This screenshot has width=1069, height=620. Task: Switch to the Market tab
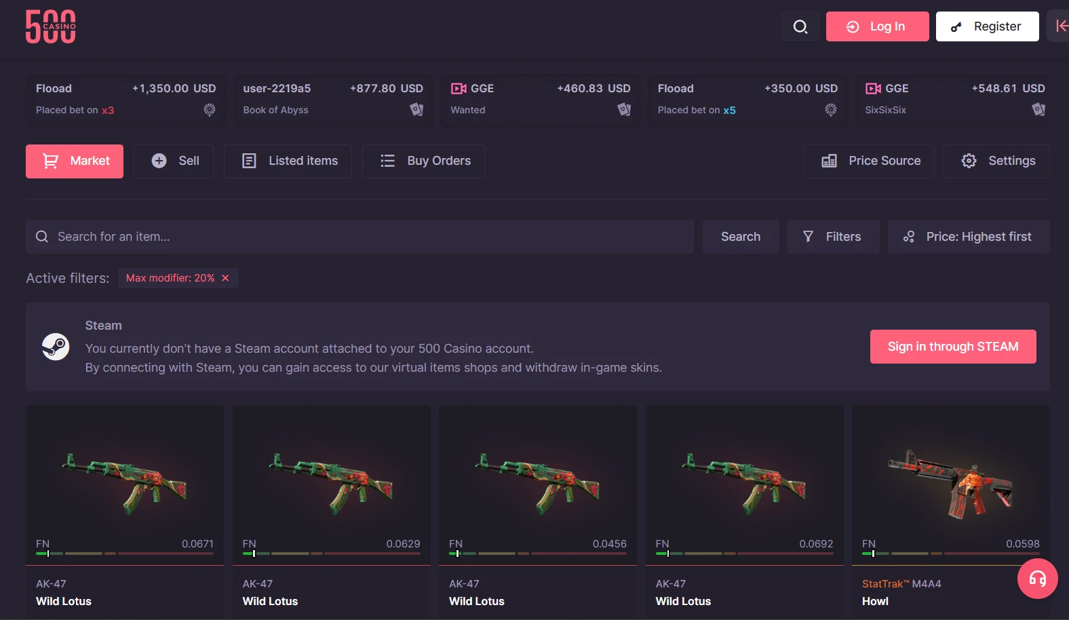[75, 161]
